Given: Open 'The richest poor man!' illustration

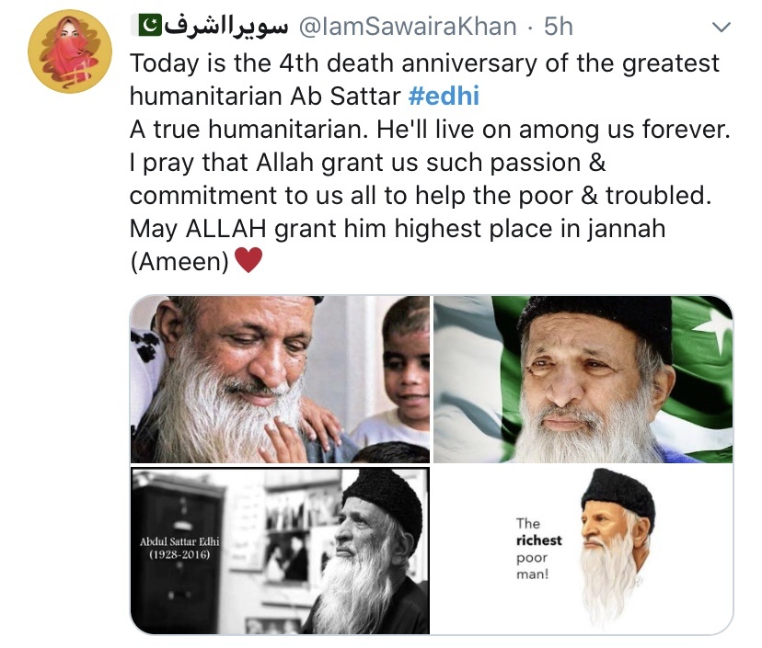Looking at the screenshot, I should tap(583, 551).
